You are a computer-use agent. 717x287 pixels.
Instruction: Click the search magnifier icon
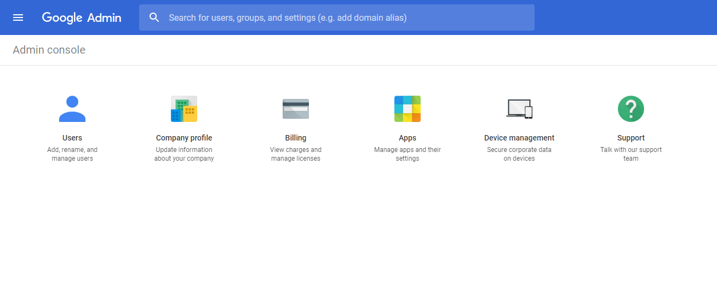click(x=154, y=17)
